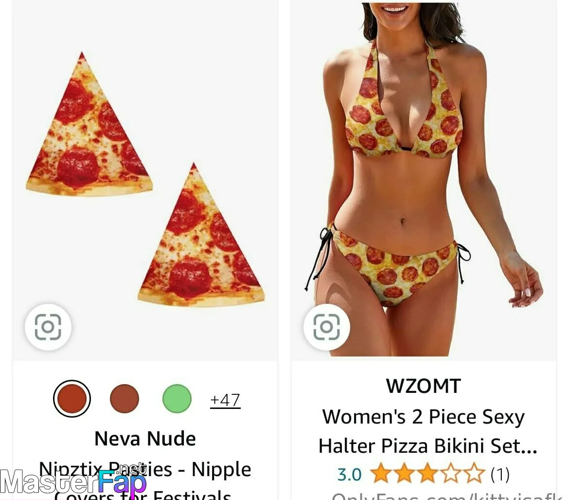Viewport: 569px width, 500px height.
Task: Tap visual search icon on bikini image
Action: pyautogui.click(x=327, y=327)
